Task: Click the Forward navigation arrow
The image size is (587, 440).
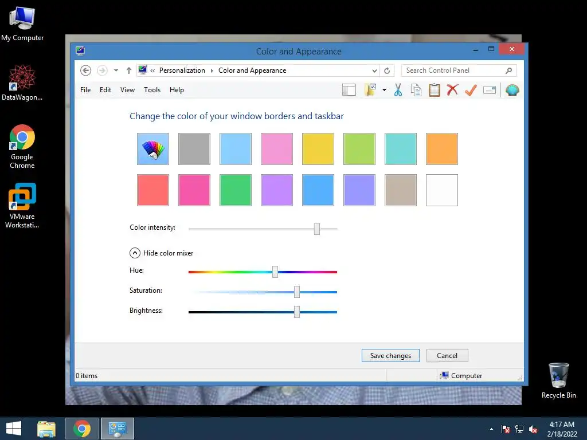Action: (102, 70)
